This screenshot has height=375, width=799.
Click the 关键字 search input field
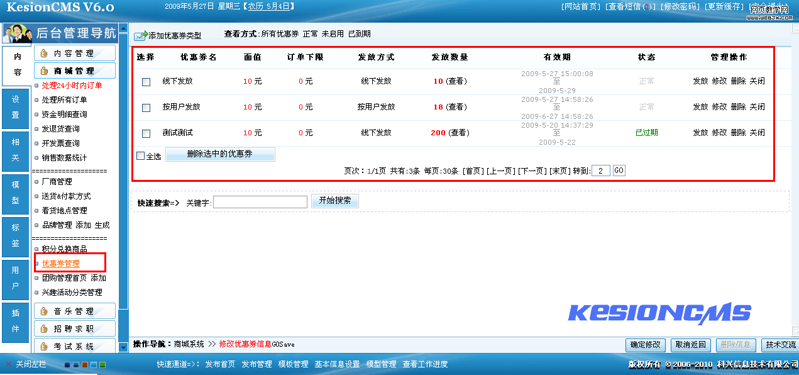[260, 202]
